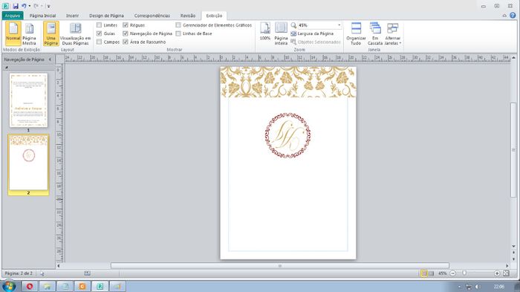
Task: Click the volume icon in system tray
Action: 477,287
